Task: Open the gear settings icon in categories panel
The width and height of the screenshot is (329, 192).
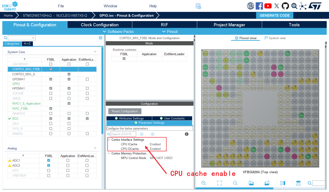Action: (101, 38)
